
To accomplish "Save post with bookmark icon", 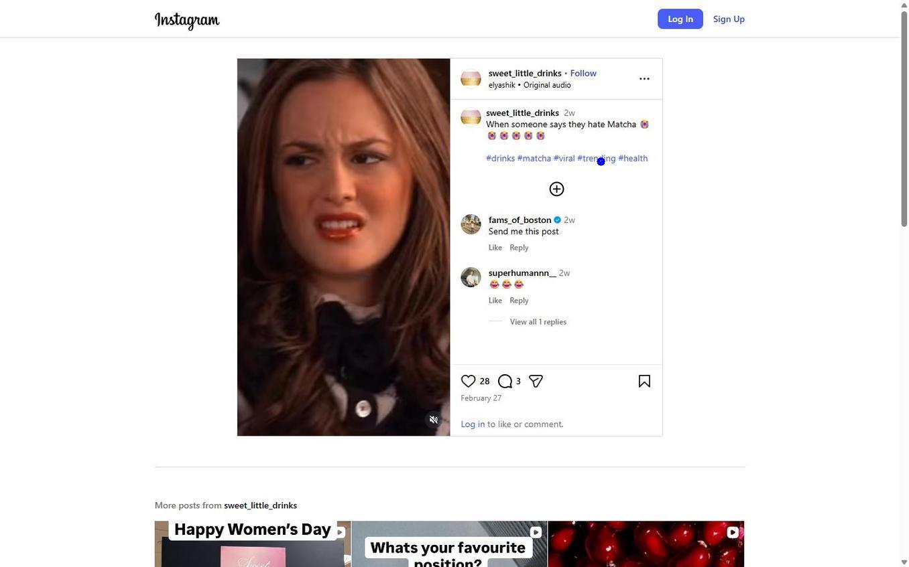I will [x=644, y=381].
